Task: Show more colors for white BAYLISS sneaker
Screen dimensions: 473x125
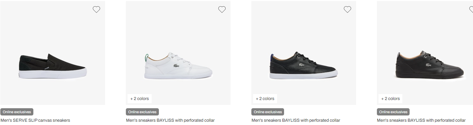Action: pyautogui.click(x=139, y=99)
